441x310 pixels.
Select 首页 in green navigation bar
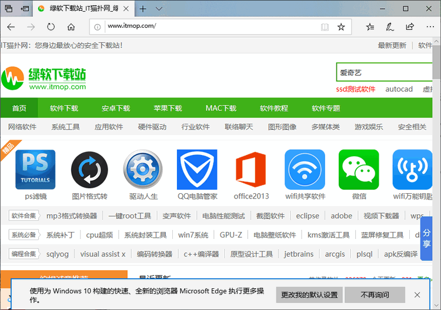point(19,108)
